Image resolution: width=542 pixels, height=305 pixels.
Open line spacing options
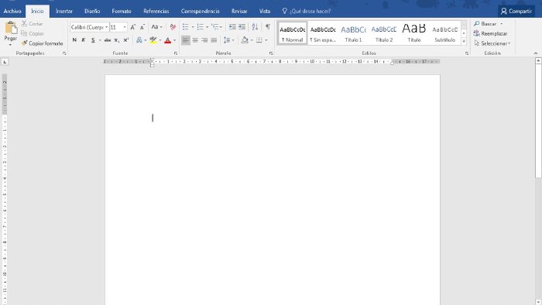pos(227,40)
